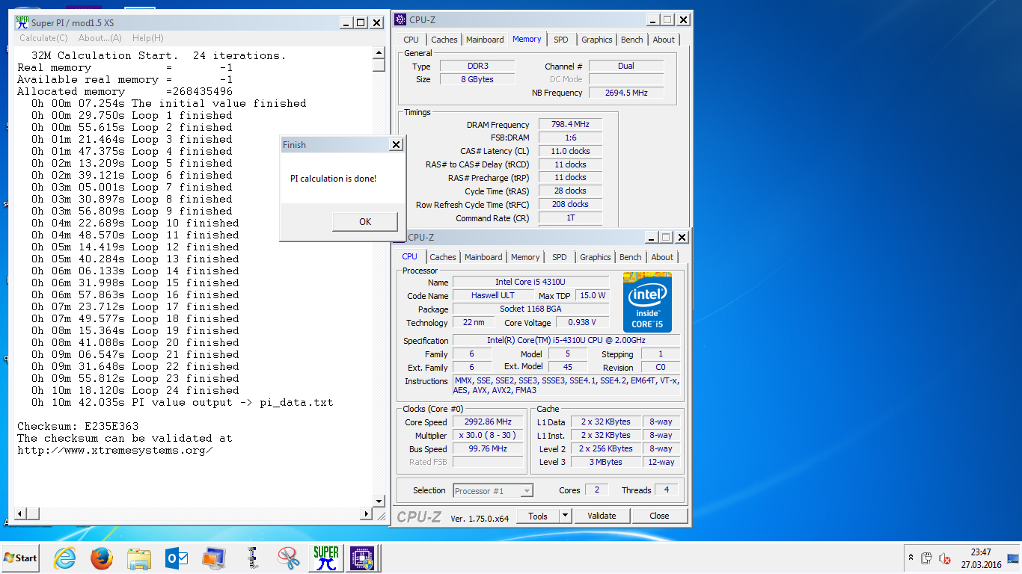Click OK in the Finish dialog
1022x574 pixels.
click(x=365, y=221)
